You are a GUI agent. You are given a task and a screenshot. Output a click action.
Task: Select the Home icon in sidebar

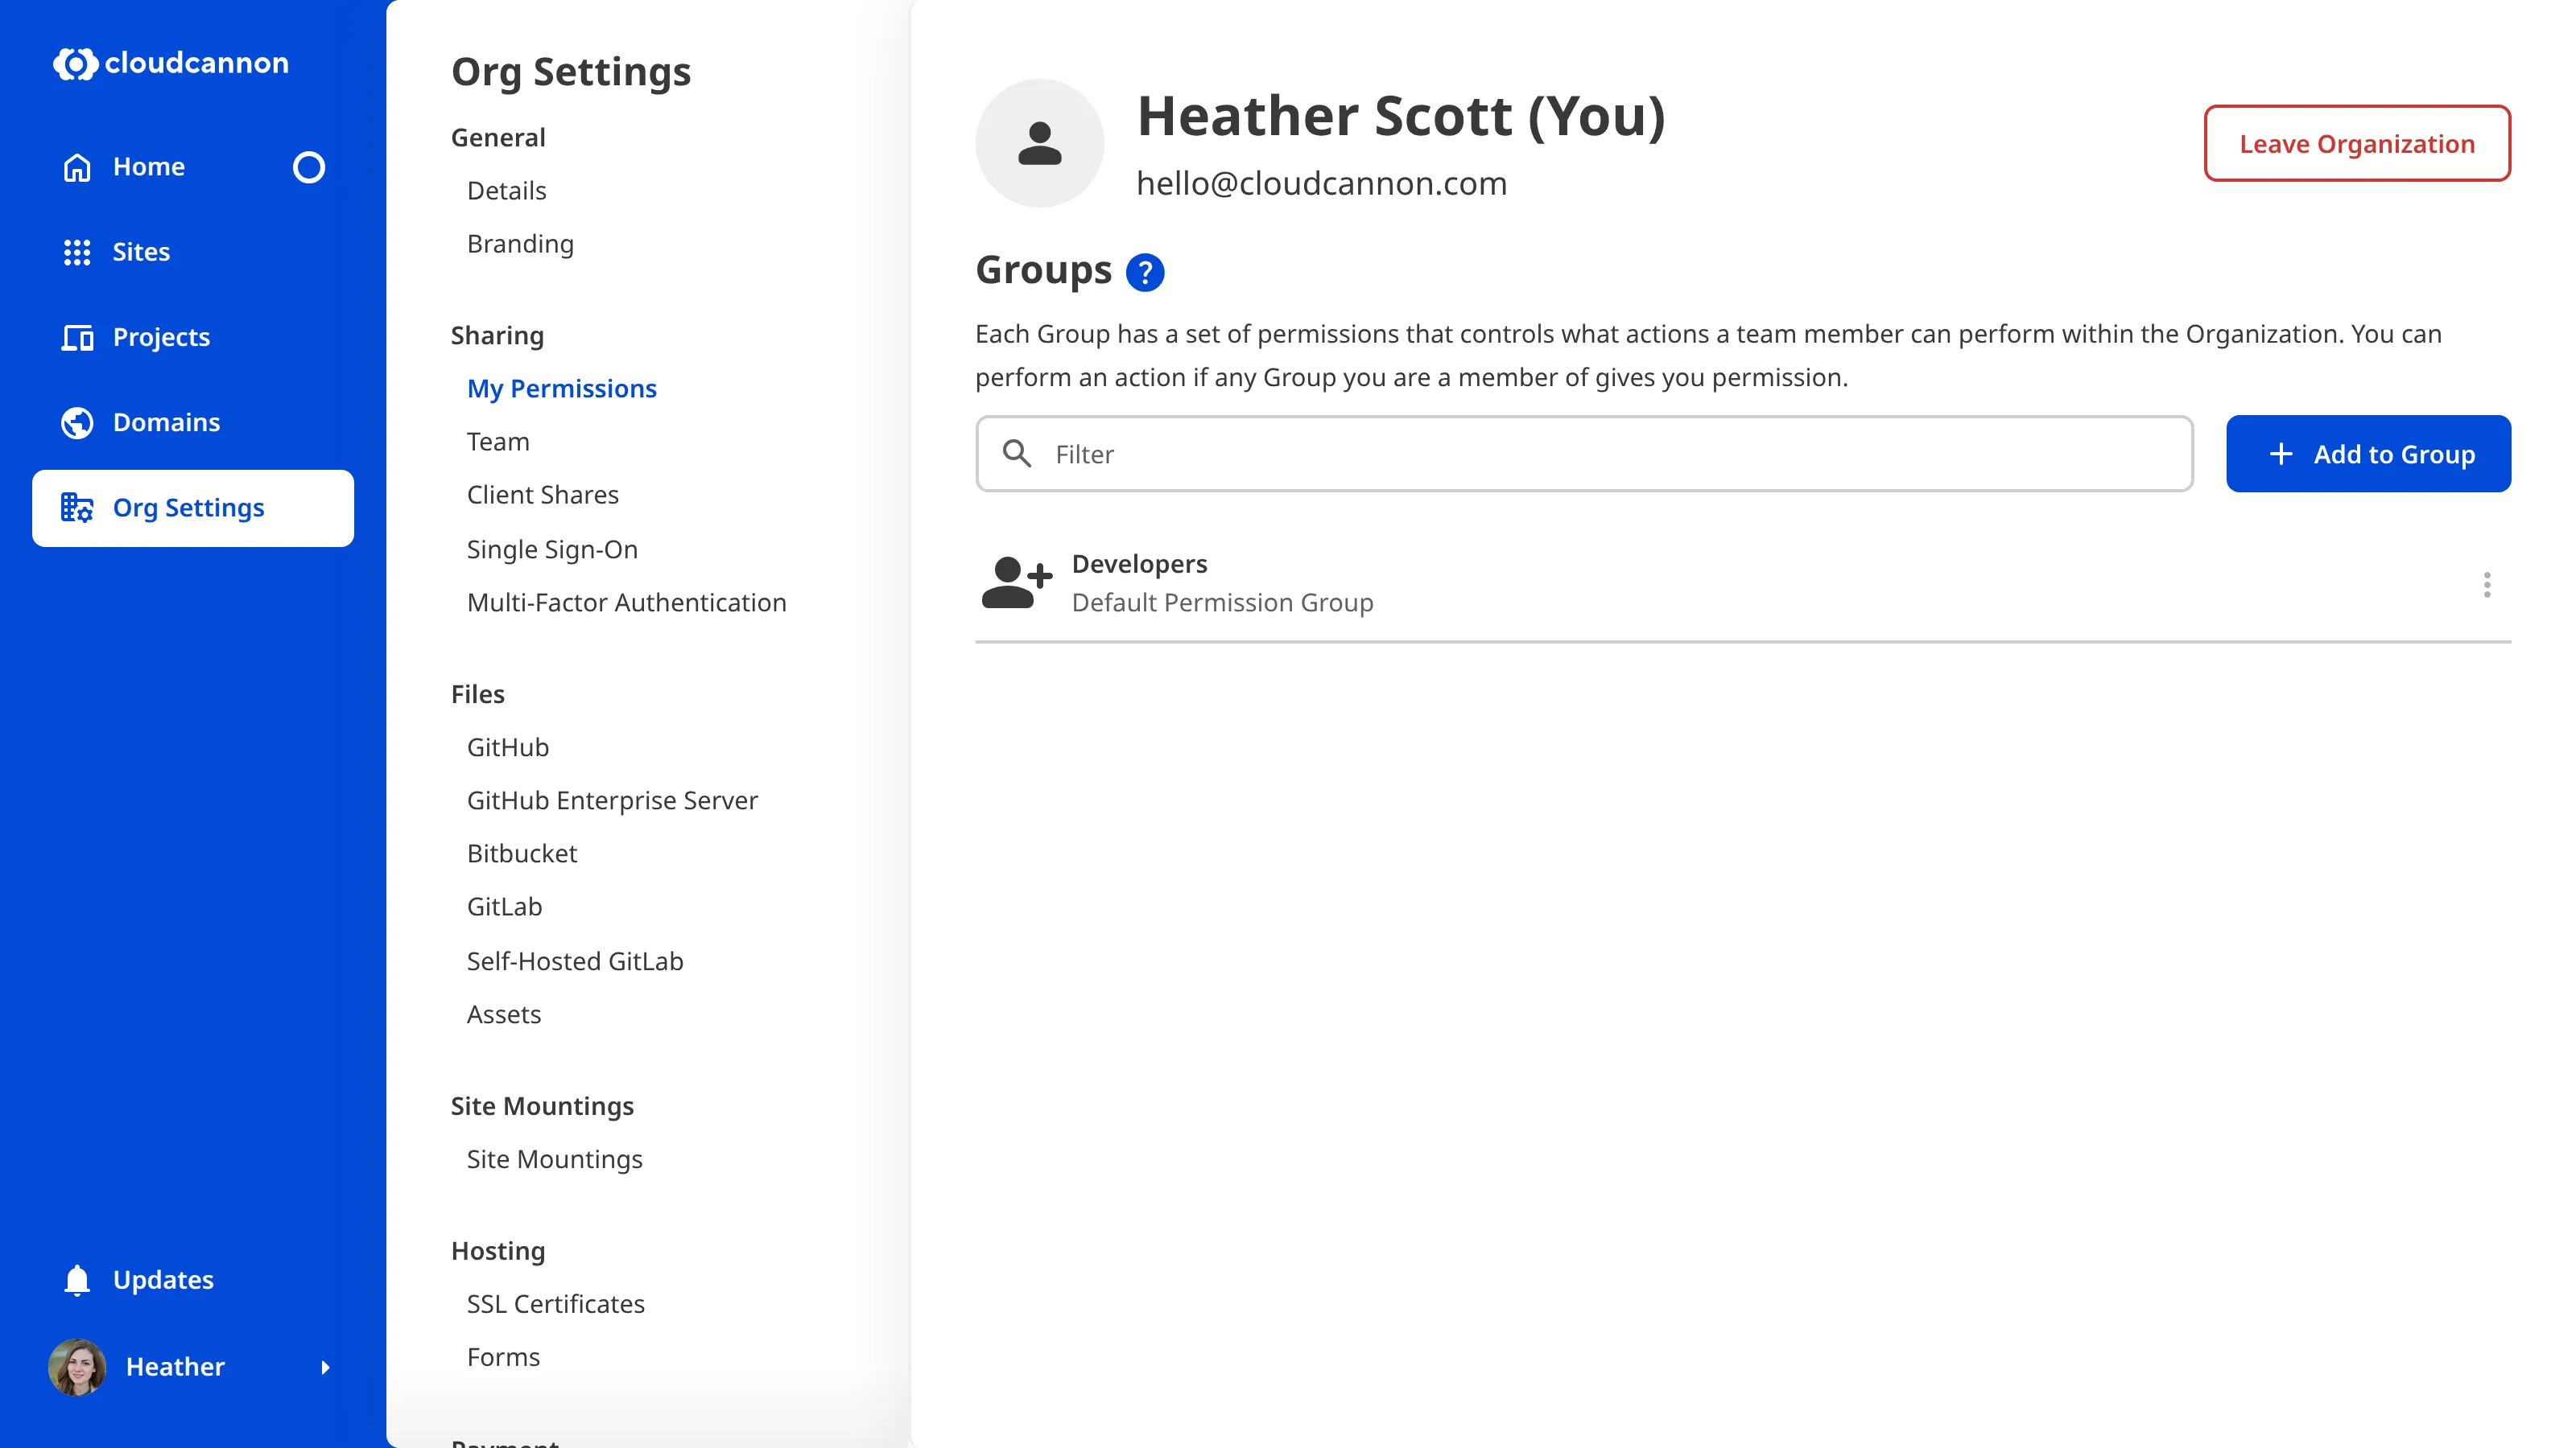(x=77, y=166)
